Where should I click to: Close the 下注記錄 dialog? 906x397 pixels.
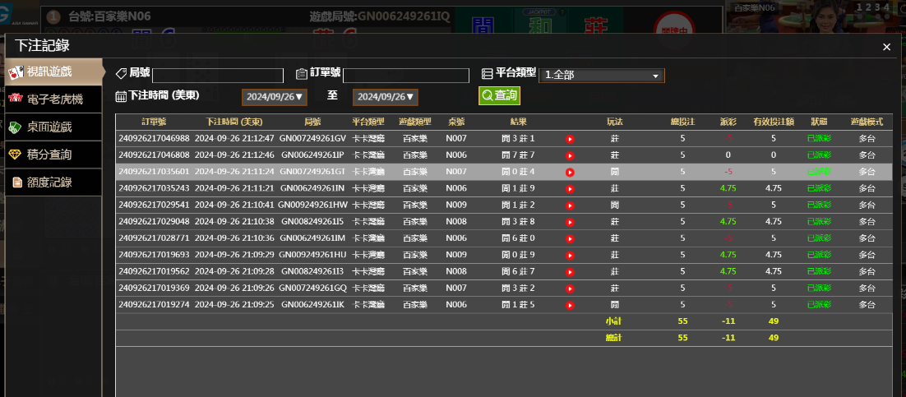[x=886, y=47]
